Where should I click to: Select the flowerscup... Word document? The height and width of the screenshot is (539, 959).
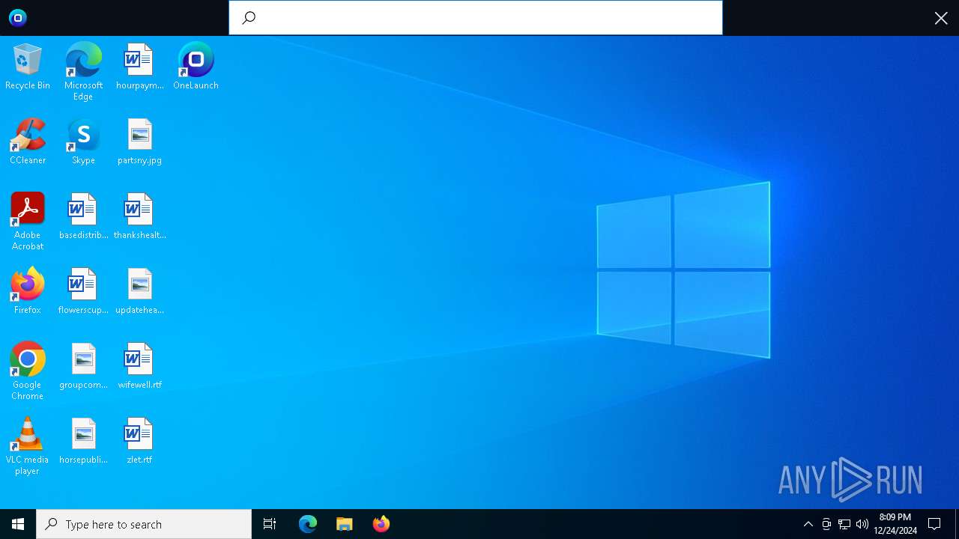pos(83,290)
